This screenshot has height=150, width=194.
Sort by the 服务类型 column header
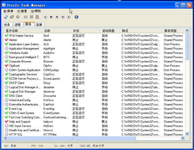click(x=173, y=31)
